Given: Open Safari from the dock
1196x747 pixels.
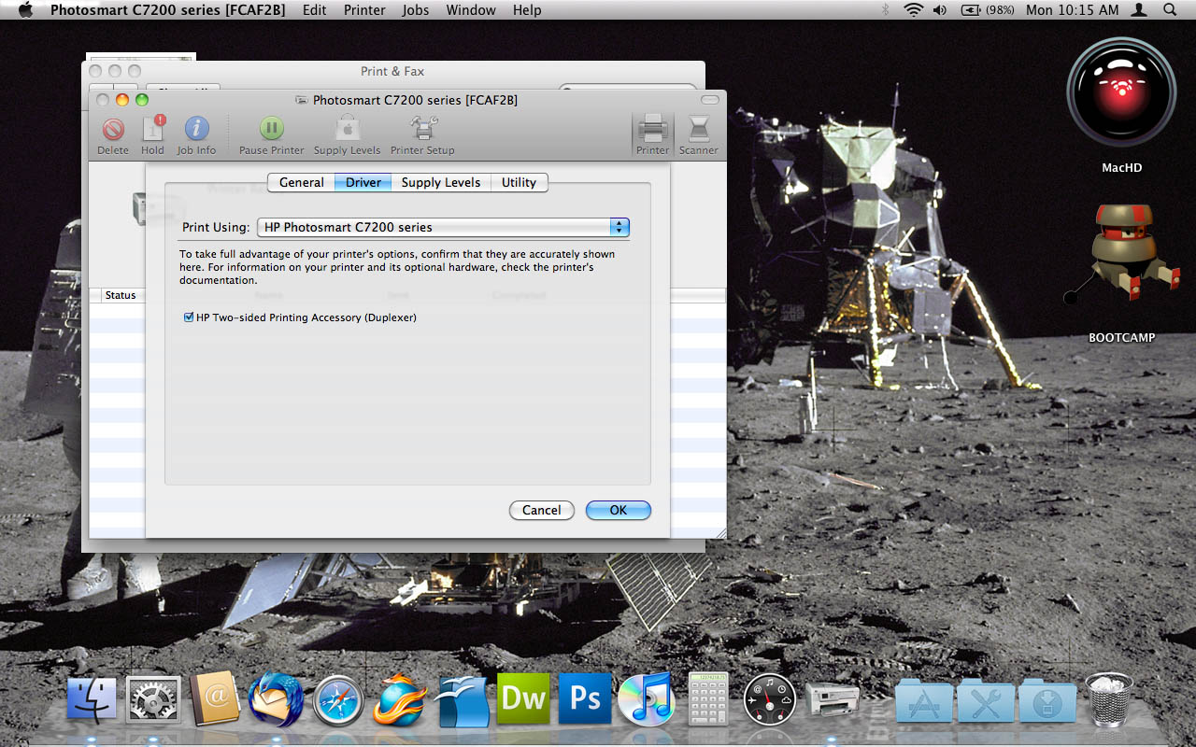Looking at the screenshot, I should click(x=337, y=700).
